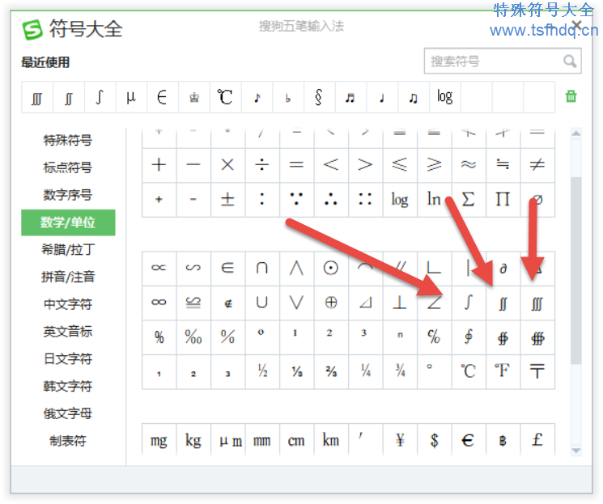
Task: Close the 符号大全 dialog
Action: pyautogui.click(x=576, y=26)
